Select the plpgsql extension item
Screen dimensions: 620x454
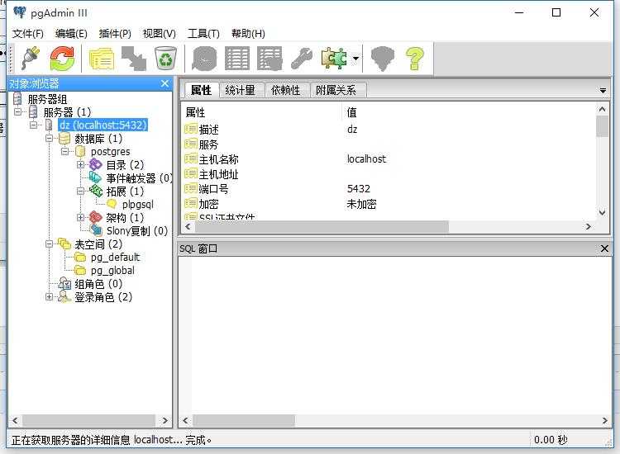pos(137,205)
